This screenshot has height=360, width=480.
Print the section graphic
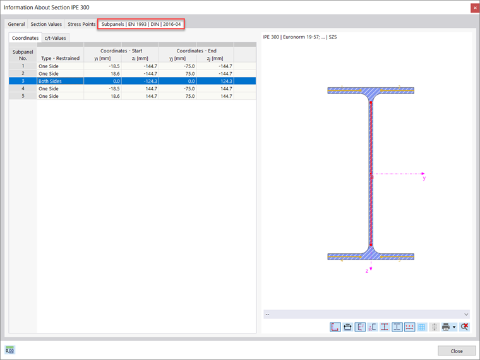446,327
